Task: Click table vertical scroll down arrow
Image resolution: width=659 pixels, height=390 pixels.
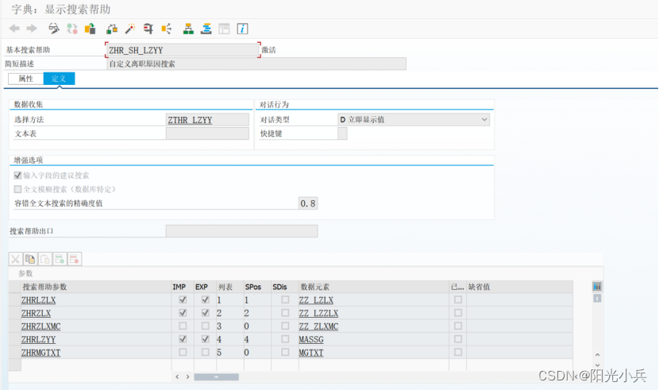Action: [x=597, y=365]
